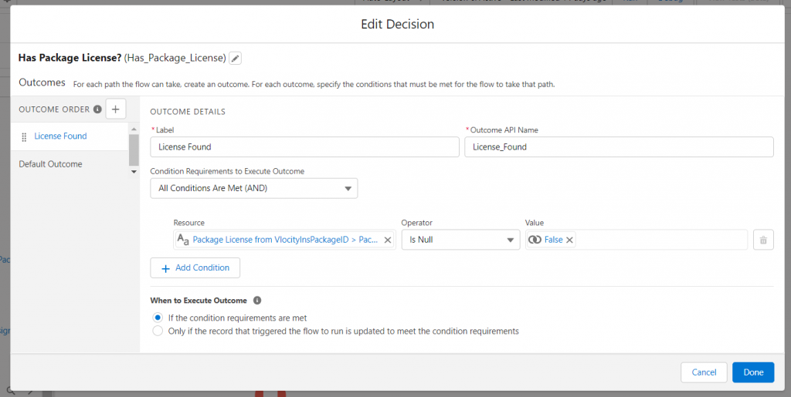Add a new outcome with plus icon
This screenshot has width=791, height=397.
point(116,109)
